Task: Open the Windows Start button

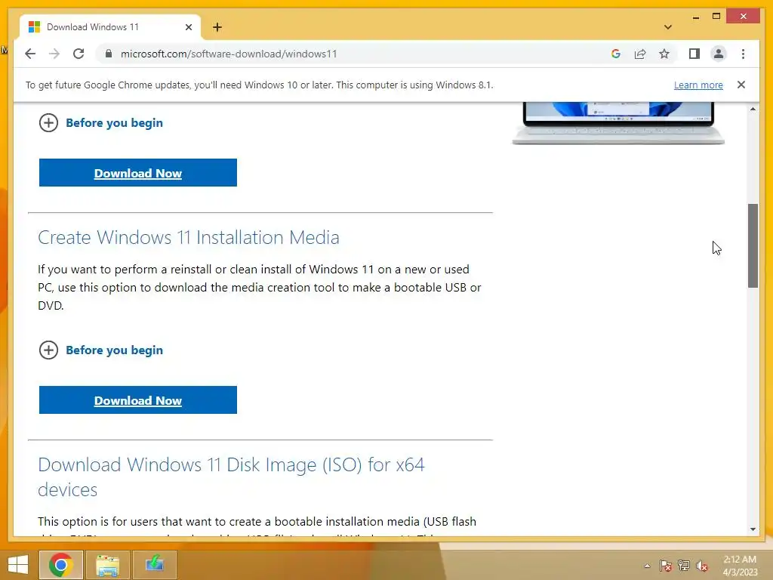Action: coord(18,565)
